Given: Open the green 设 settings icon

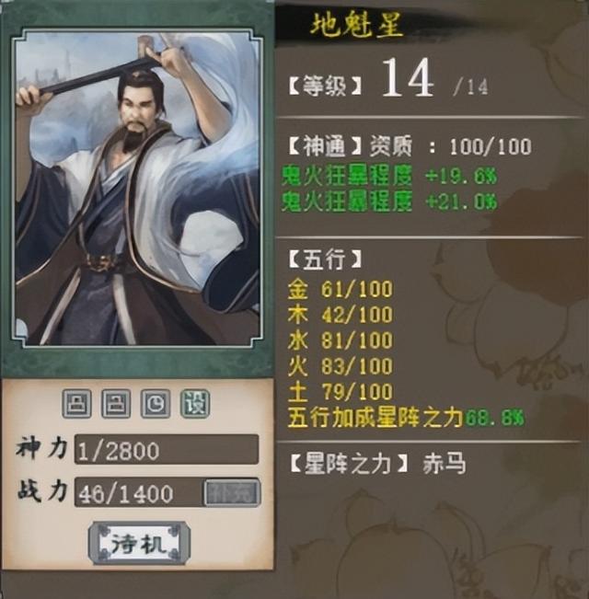Looking at the screenshot, I should click(x=195, y=404).
